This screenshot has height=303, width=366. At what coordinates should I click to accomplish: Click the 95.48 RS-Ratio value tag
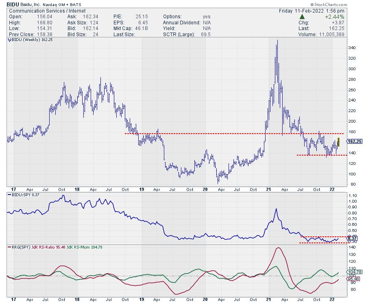point(353,279)
